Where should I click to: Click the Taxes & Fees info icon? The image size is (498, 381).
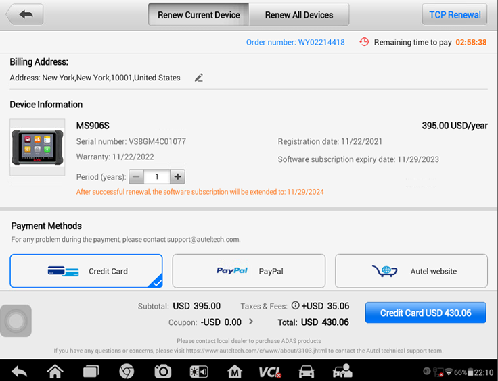coord(296,305)
